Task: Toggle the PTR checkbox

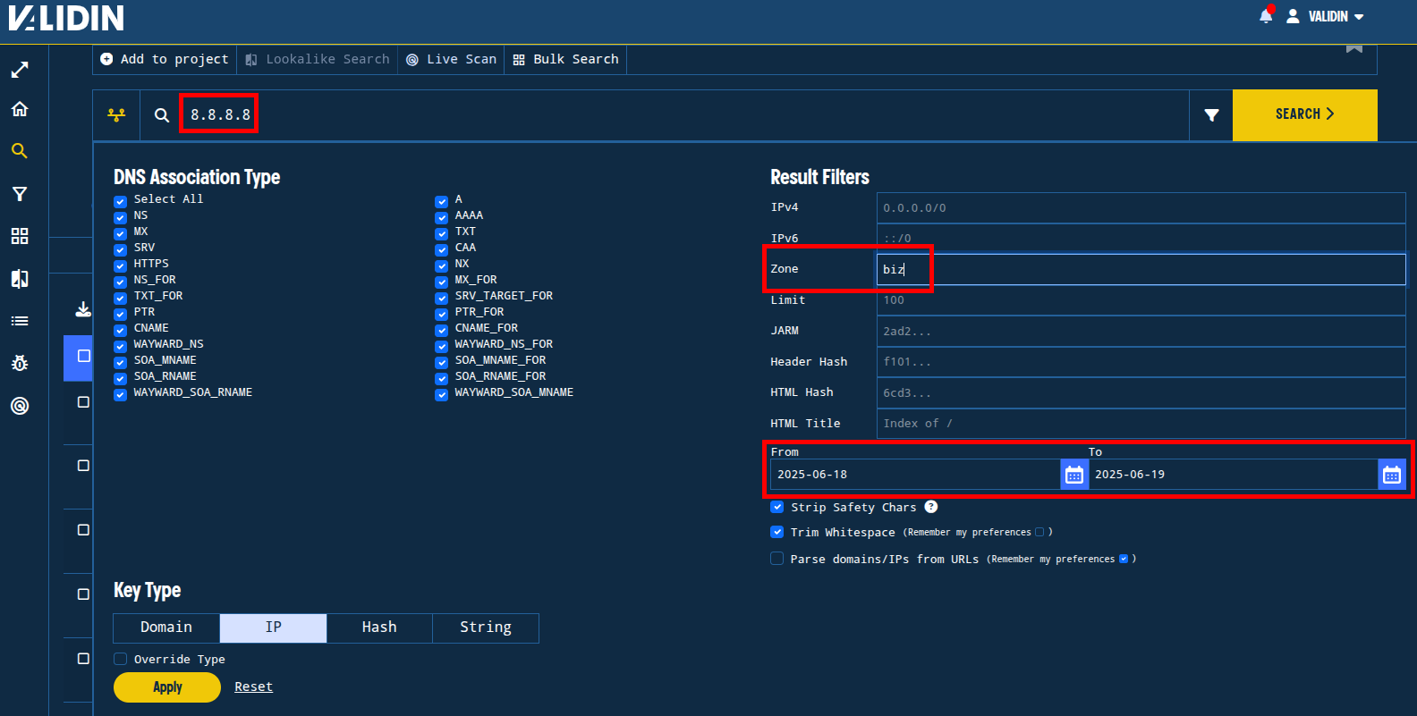Action: point(120,314)
